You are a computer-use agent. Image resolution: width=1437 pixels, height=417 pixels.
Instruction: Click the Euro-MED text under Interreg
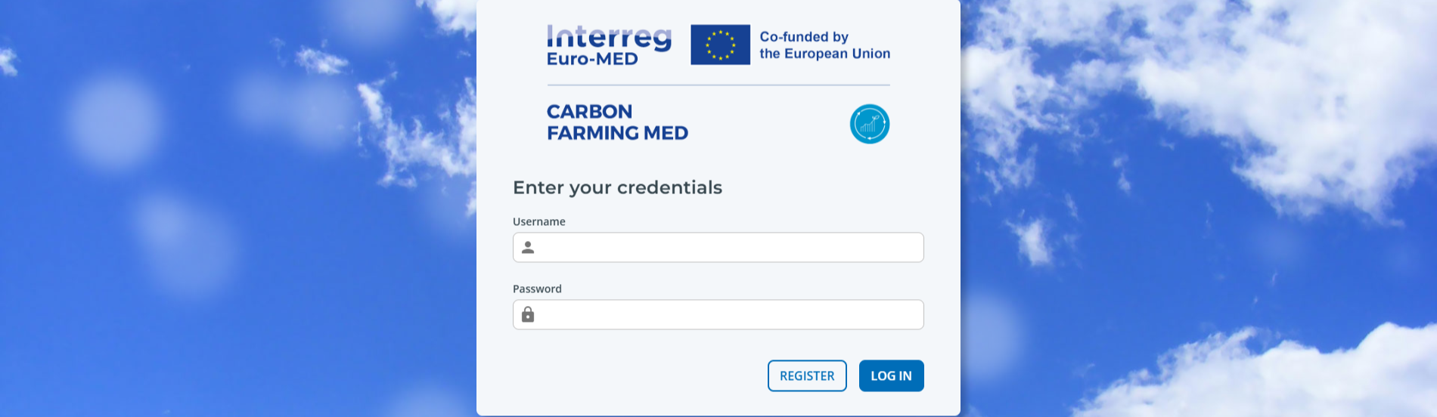point(592,59)
